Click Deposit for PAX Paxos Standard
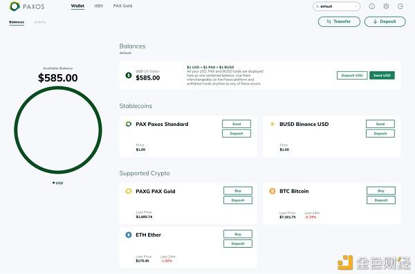This screenshot has width=415, height=274. click(237, 134)
